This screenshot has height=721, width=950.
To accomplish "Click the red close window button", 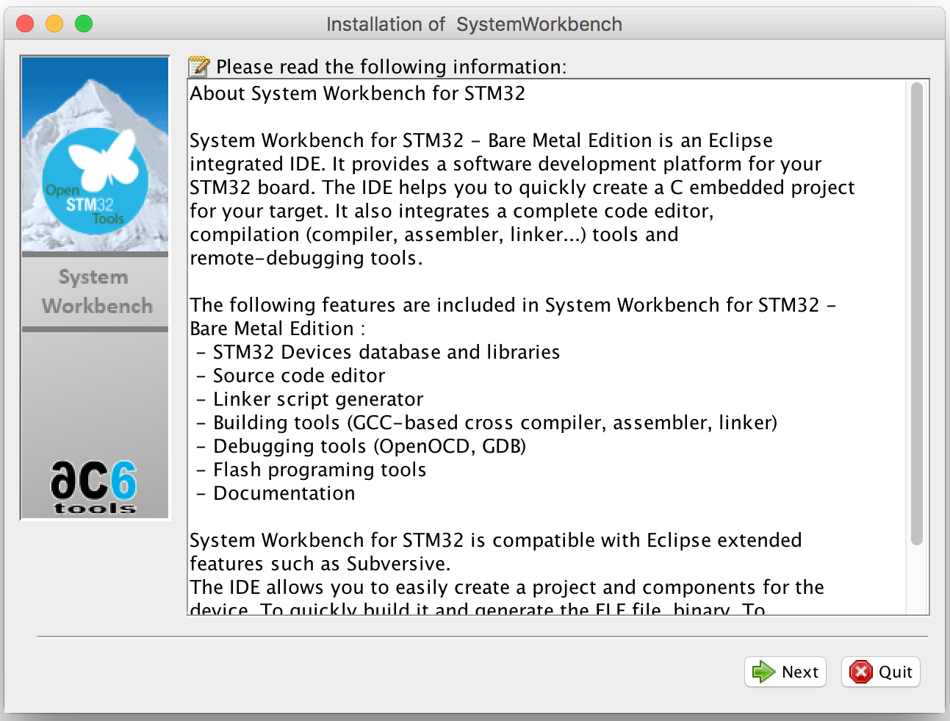I will pos(25,24).
